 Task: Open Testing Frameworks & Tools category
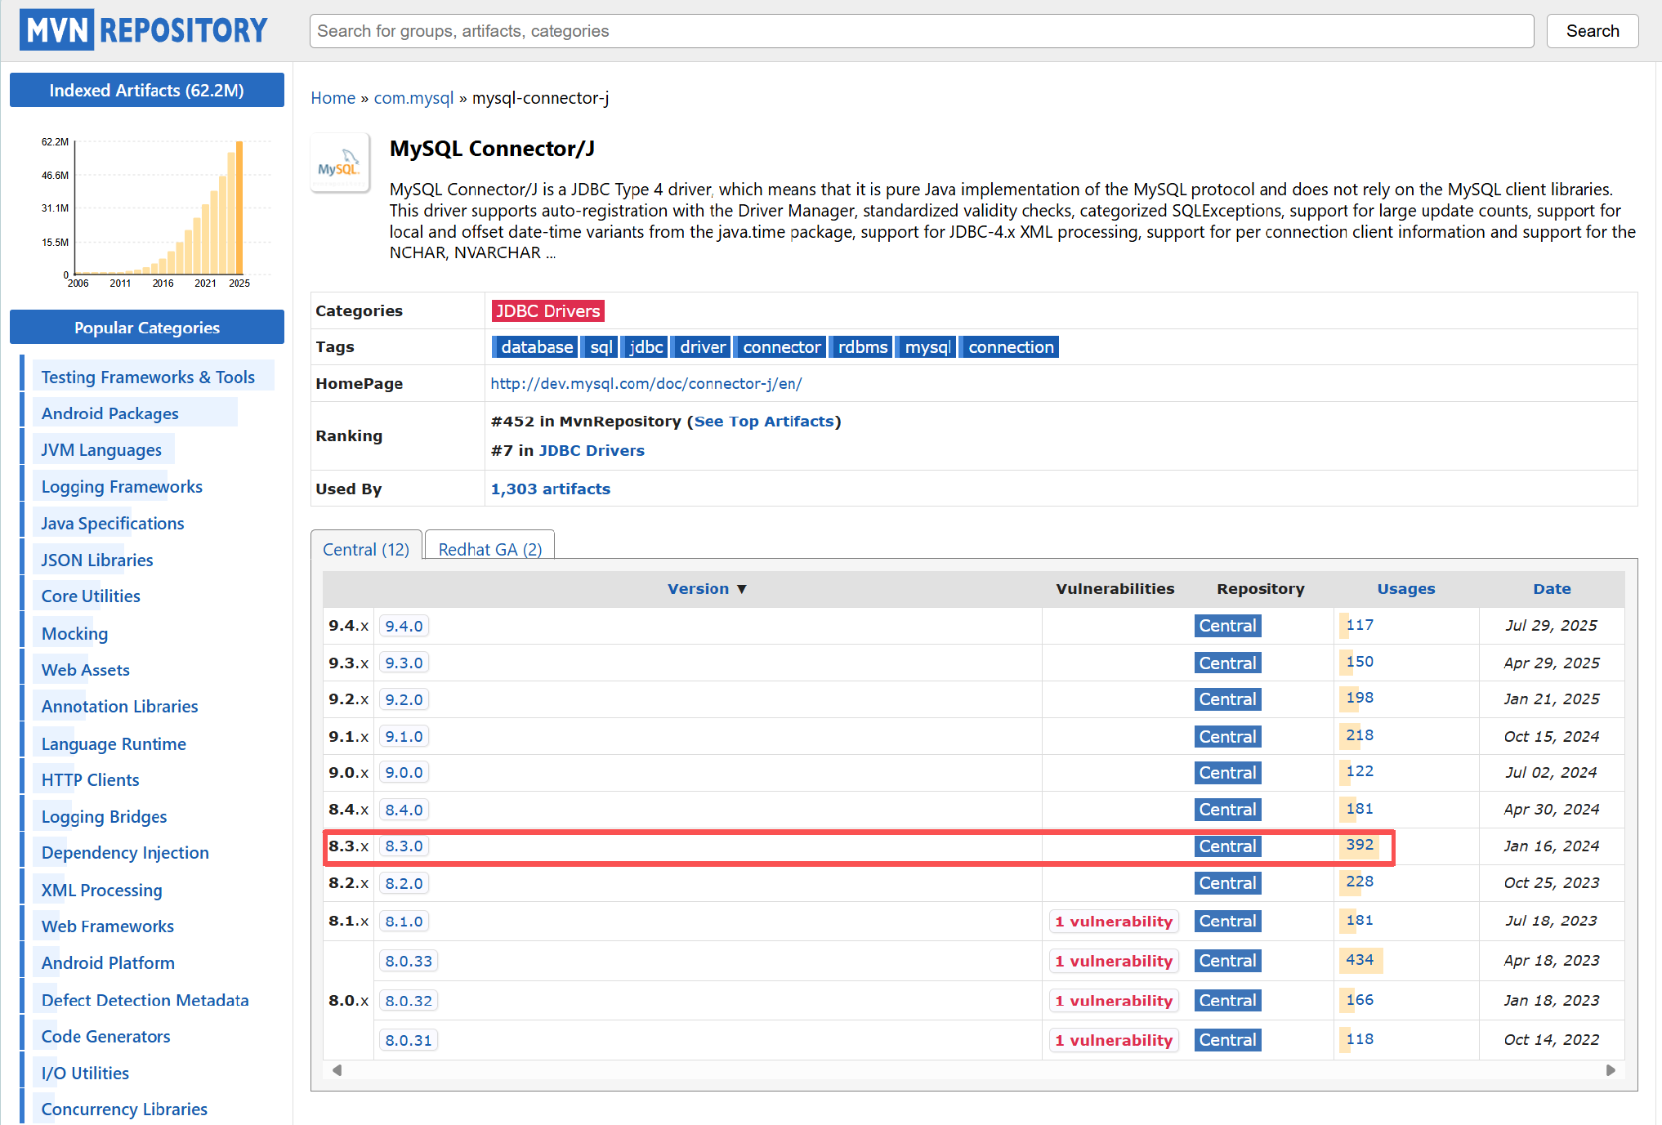click(x=148, y=377)
